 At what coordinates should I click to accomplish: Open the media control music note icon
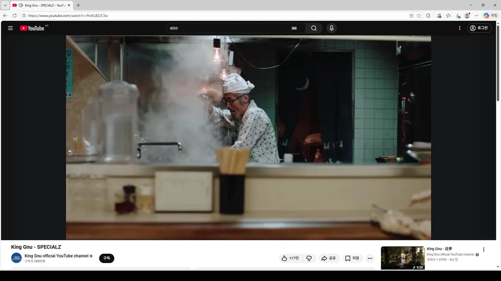tap(439, 16)
